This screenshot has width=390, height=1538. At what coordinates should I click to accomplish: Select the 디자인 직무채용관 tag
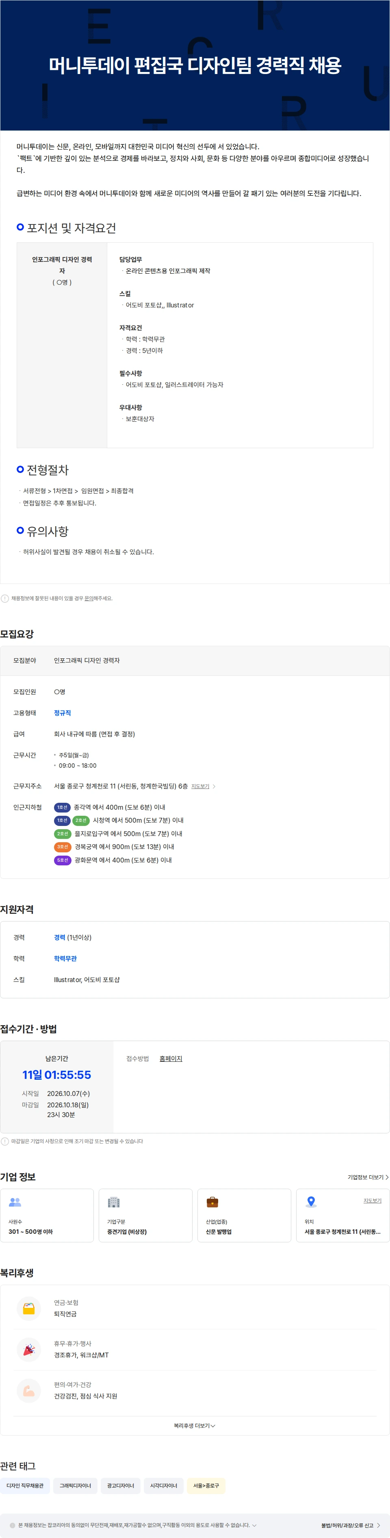pos(25,1486)
